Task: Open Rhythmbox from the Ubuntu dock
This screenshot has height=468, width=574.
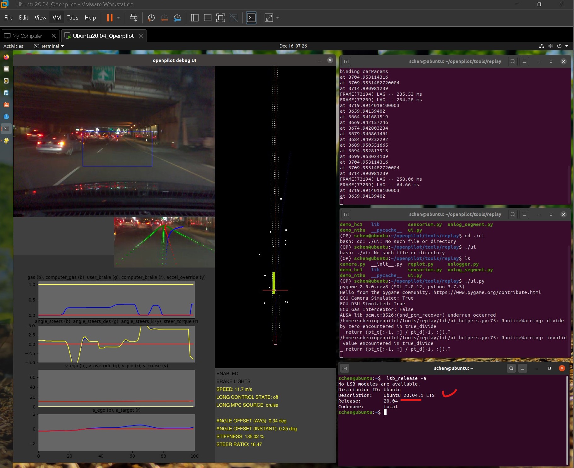Action: [6, 81]
